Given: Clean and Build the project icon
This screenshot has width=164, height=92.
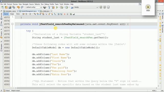Looking at the screenshot, I should 53,7.
